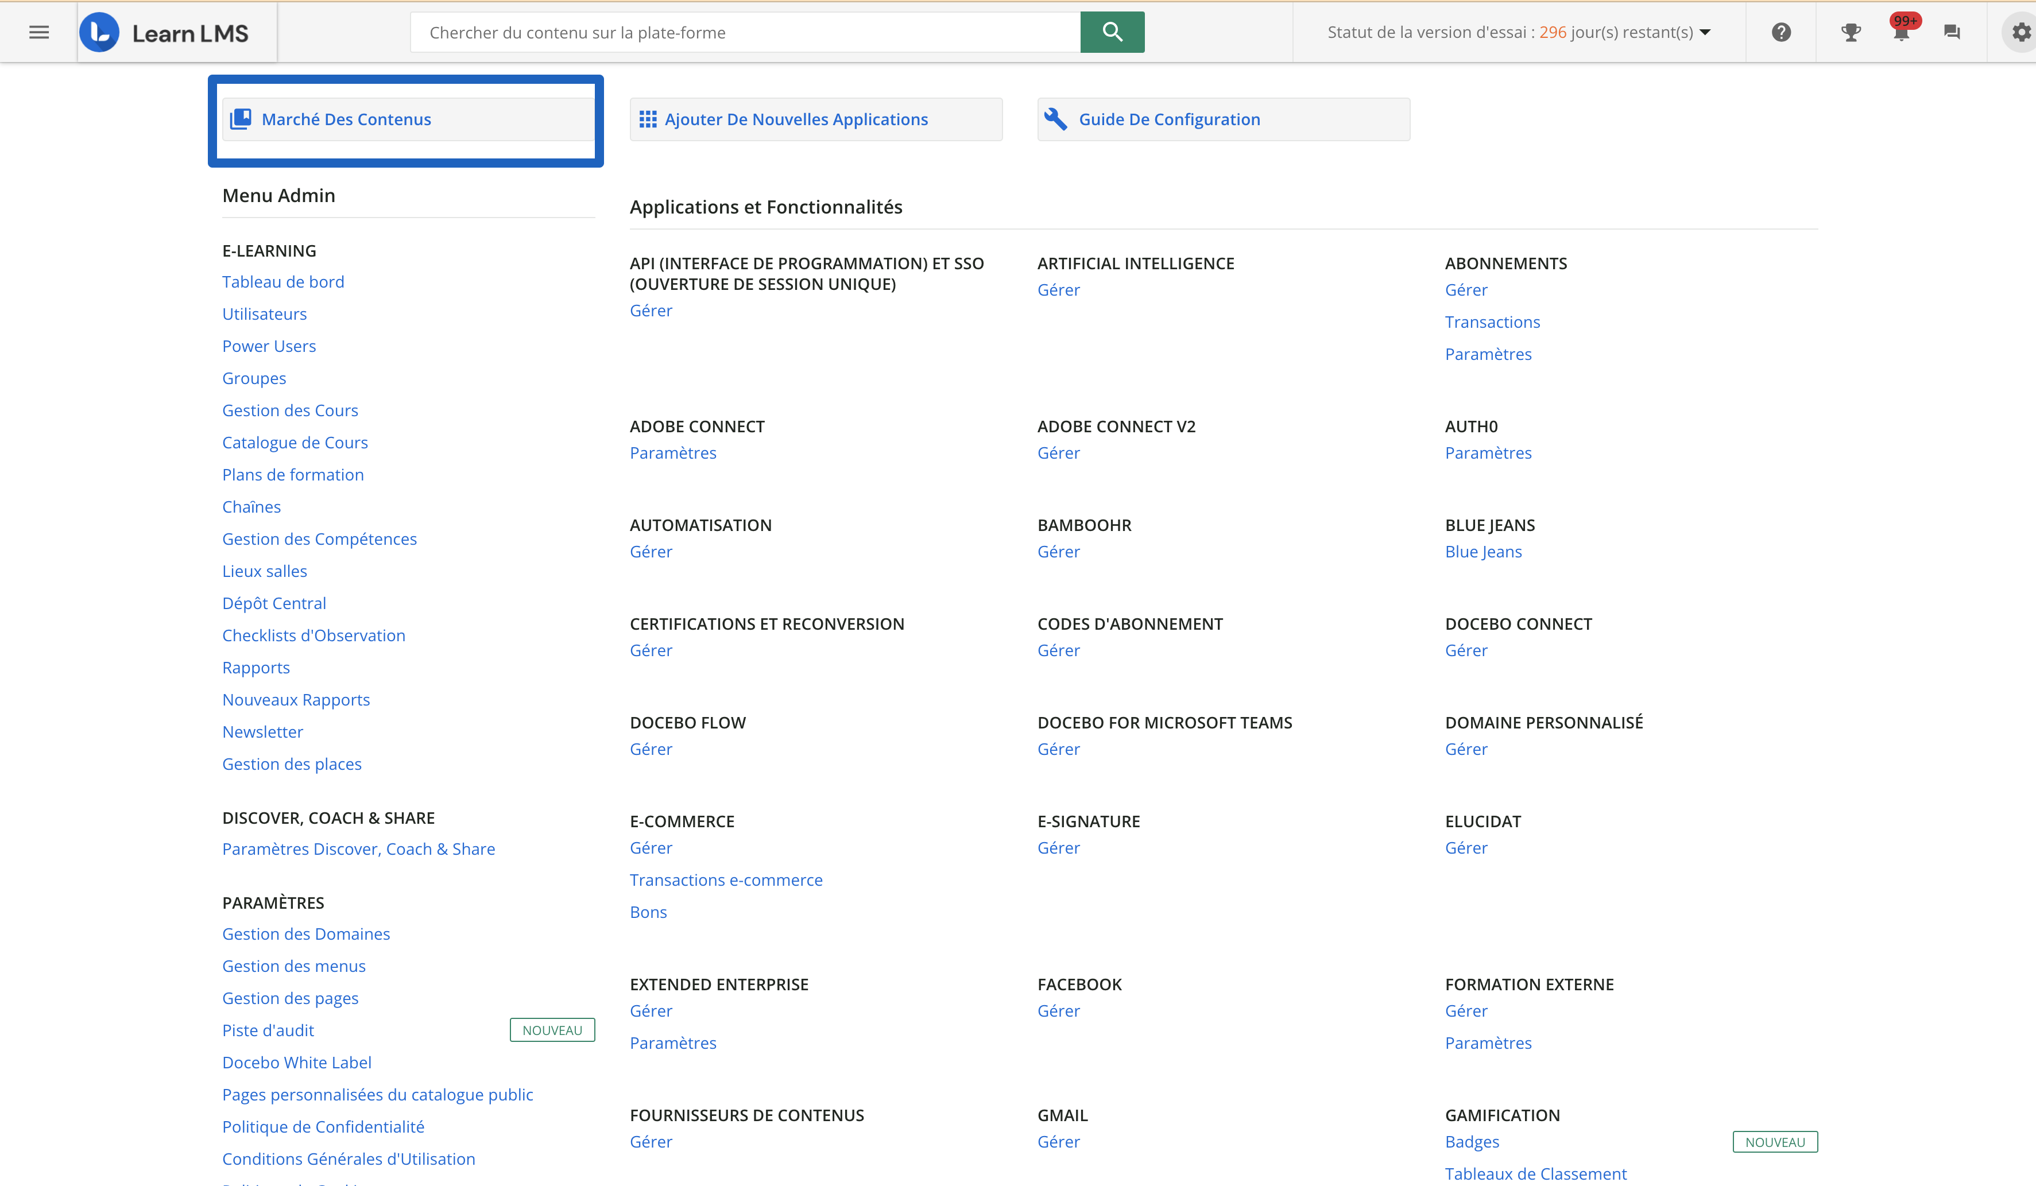Image resolution: width=2036 pixels, height=1186 pixels.
Task: Open the help question mark icon
Action: [x=1780, y=32]
